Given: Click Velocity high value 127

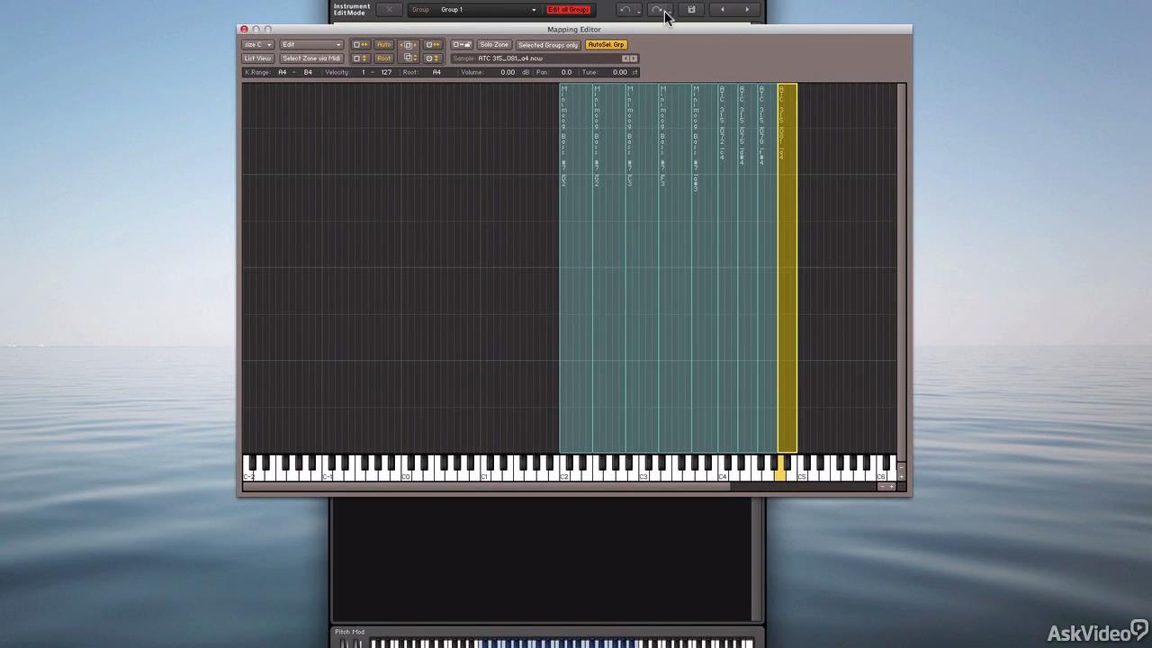Looking at the screenshot, I should coord(386,72).
